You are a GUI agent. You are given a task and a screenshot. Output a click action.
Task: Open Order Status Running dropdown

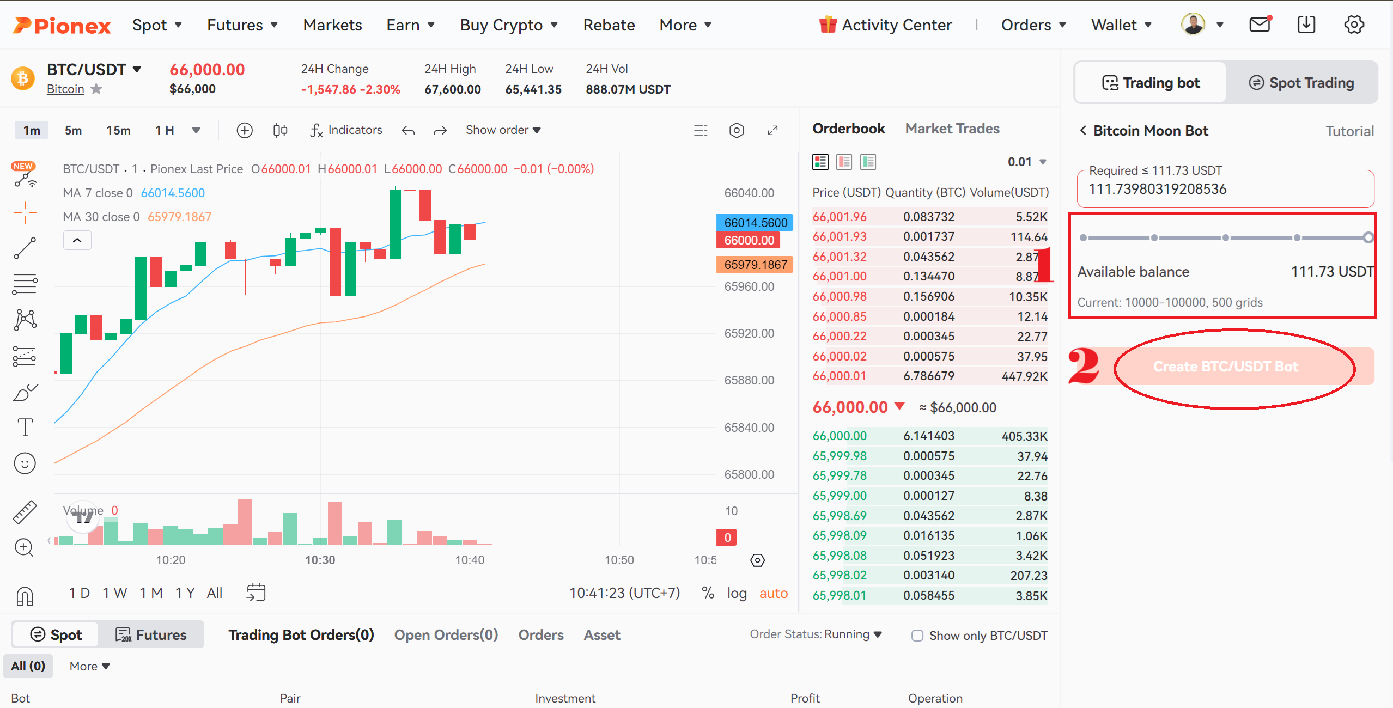(x=816, y=634)
